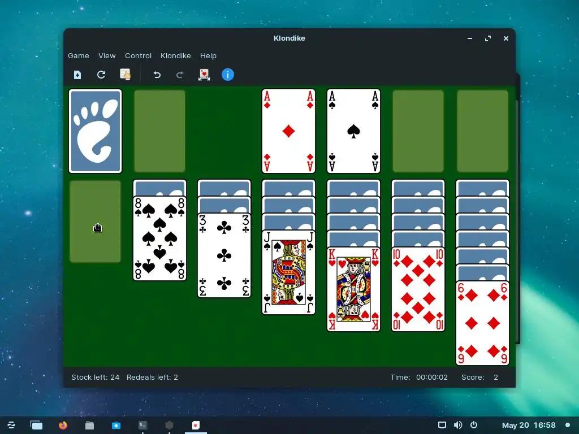Image resolution: width=579 pixels, height=434 pixels.
Task: Deal a card using toolbar icon
Action: tap(204, 75)
